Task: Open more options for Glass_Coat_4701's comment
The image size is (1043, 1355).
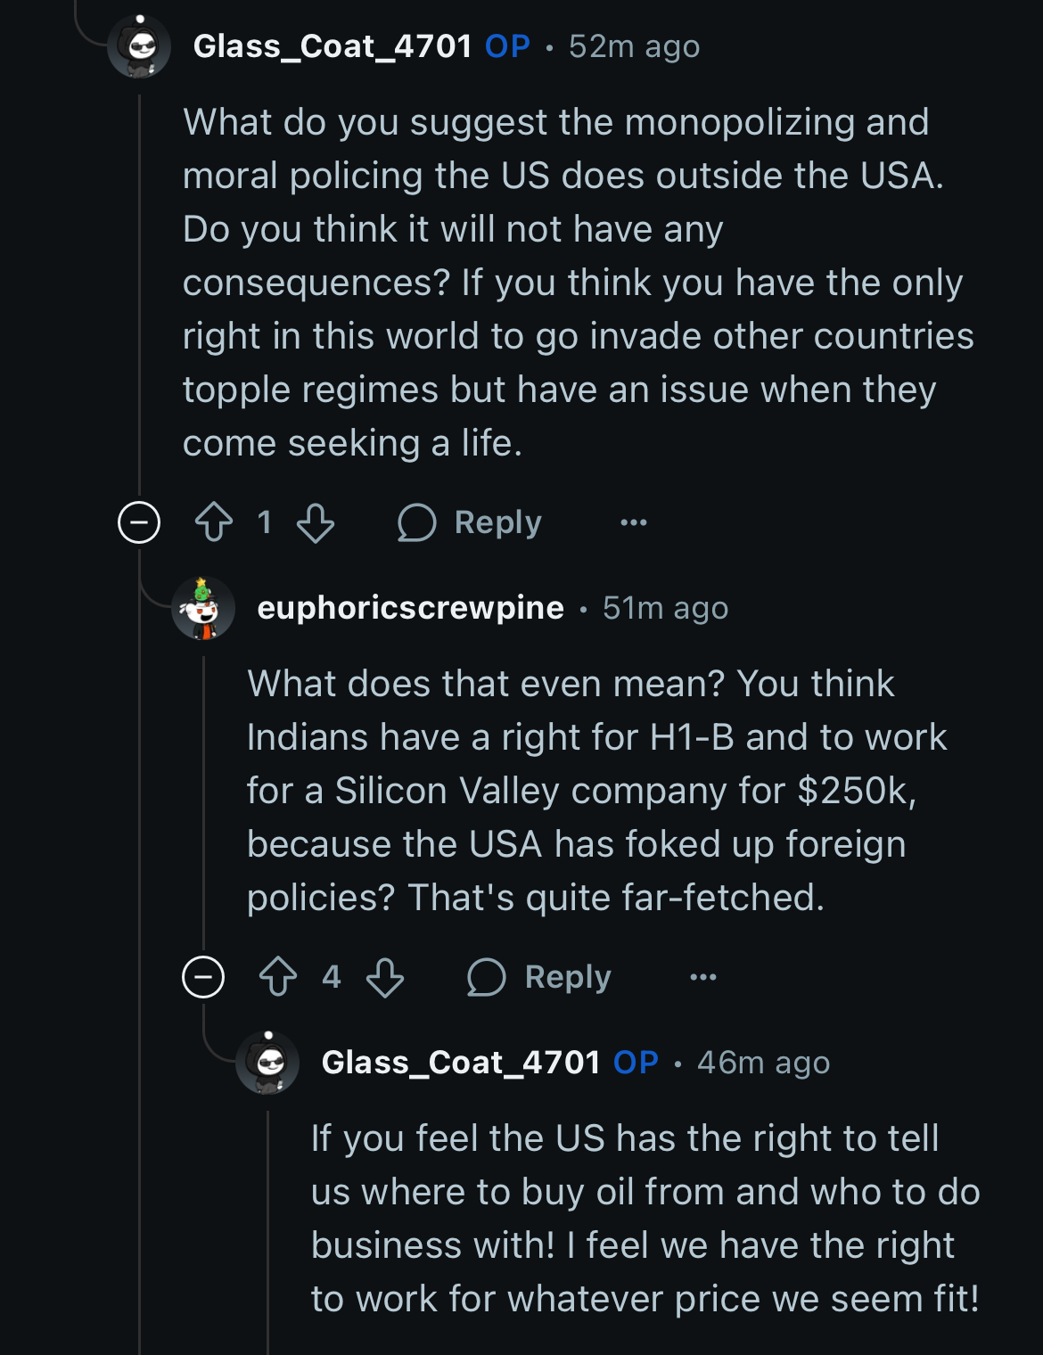Action: pos(634,522)
